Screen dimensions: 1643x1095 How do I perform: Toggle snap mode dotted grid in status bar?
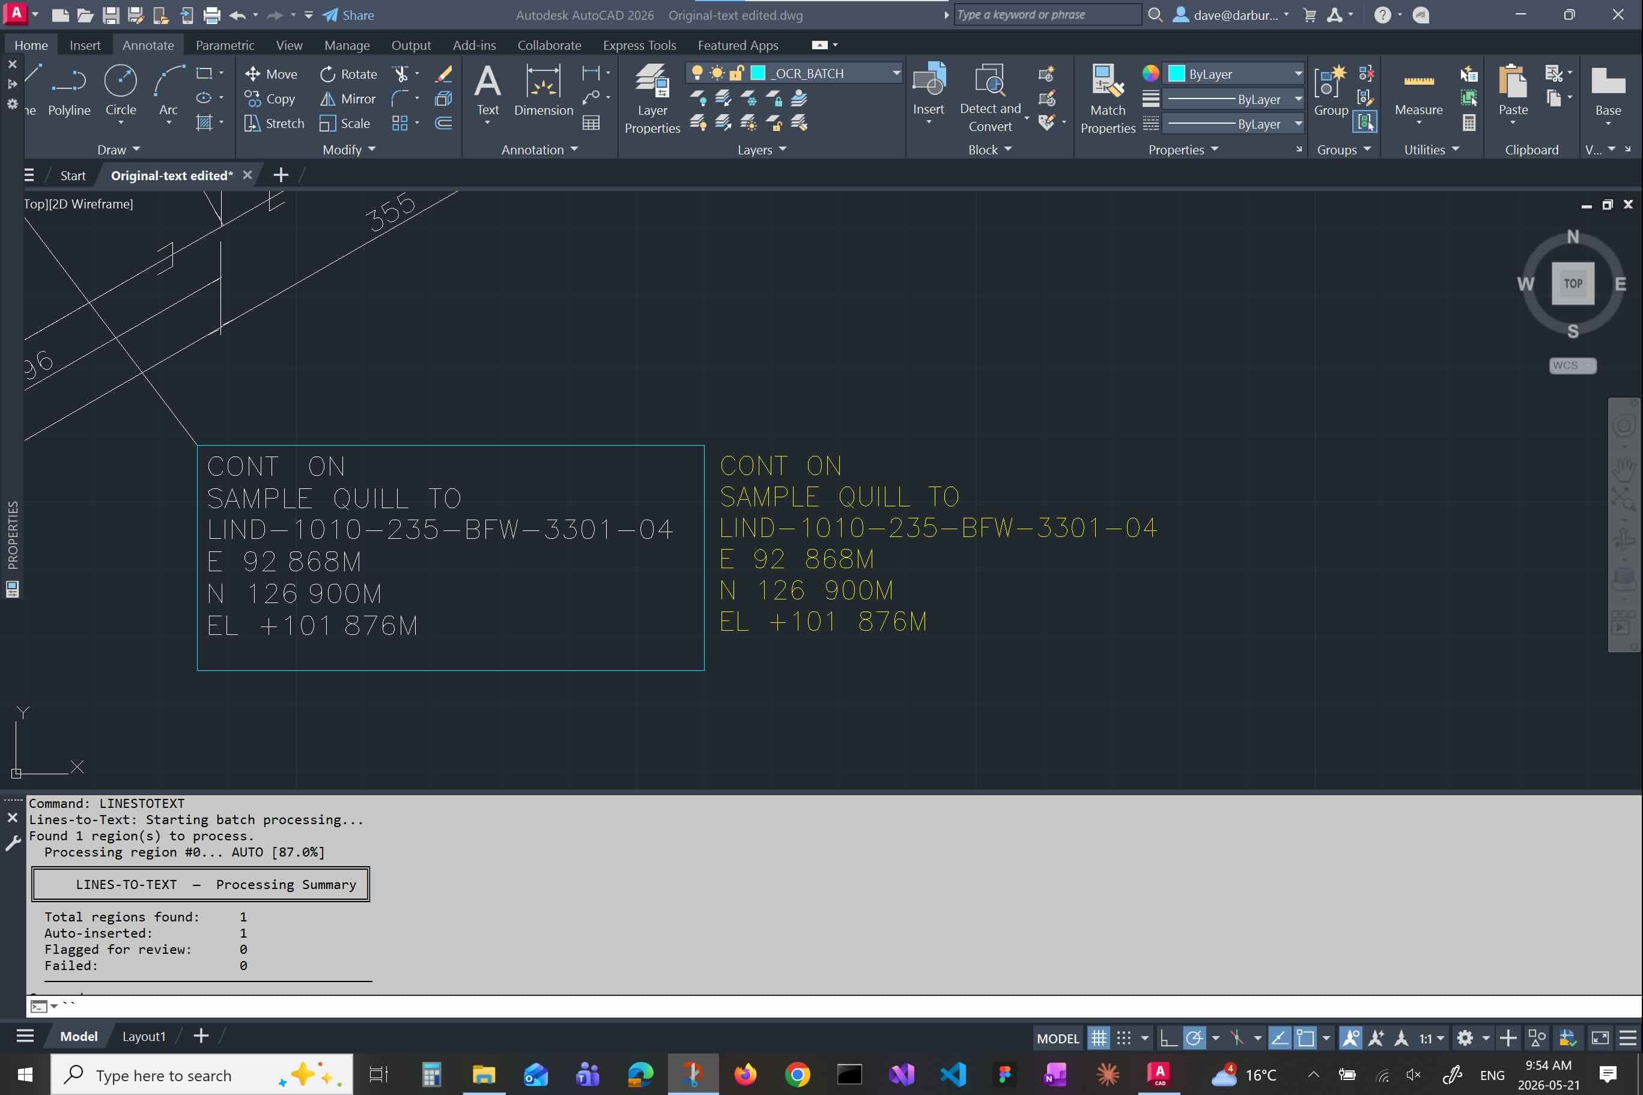click(1123, 1039)
